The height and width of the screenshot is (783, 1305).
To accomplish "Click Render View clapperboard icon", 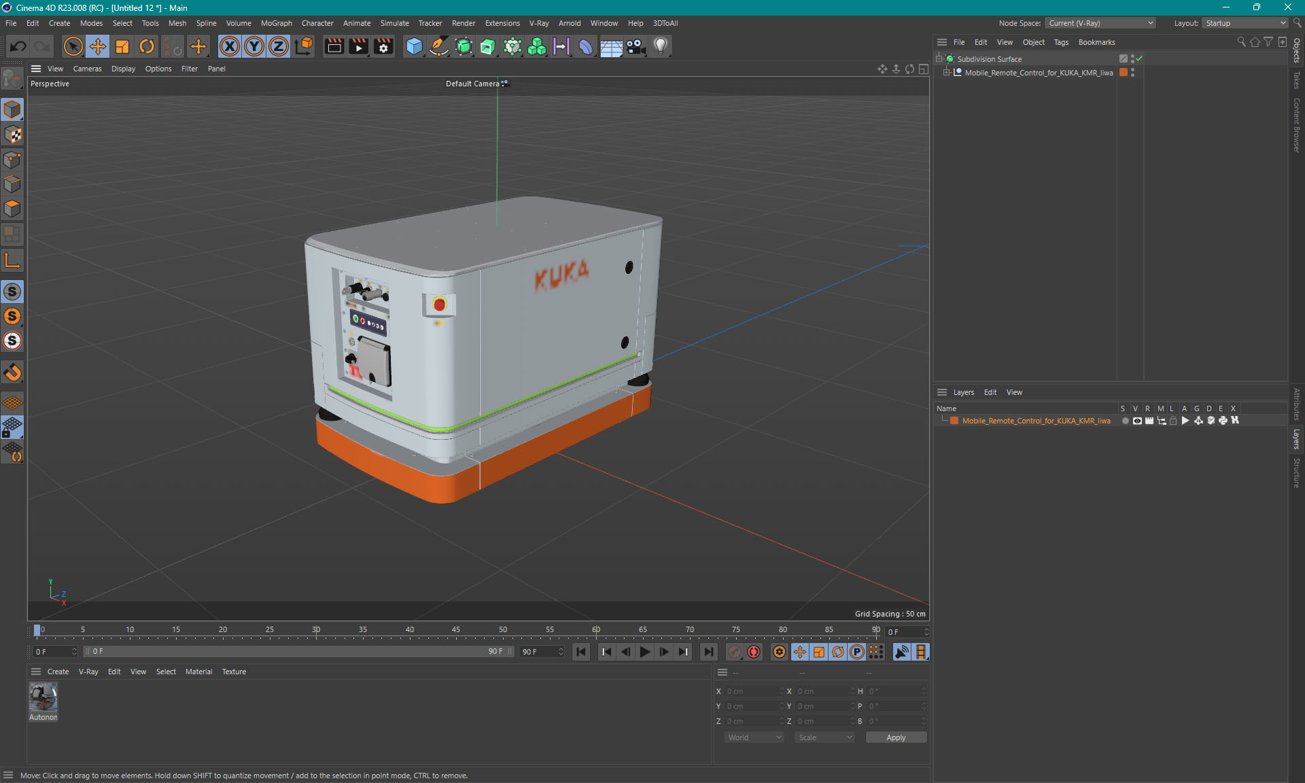I will click(334, 46).
